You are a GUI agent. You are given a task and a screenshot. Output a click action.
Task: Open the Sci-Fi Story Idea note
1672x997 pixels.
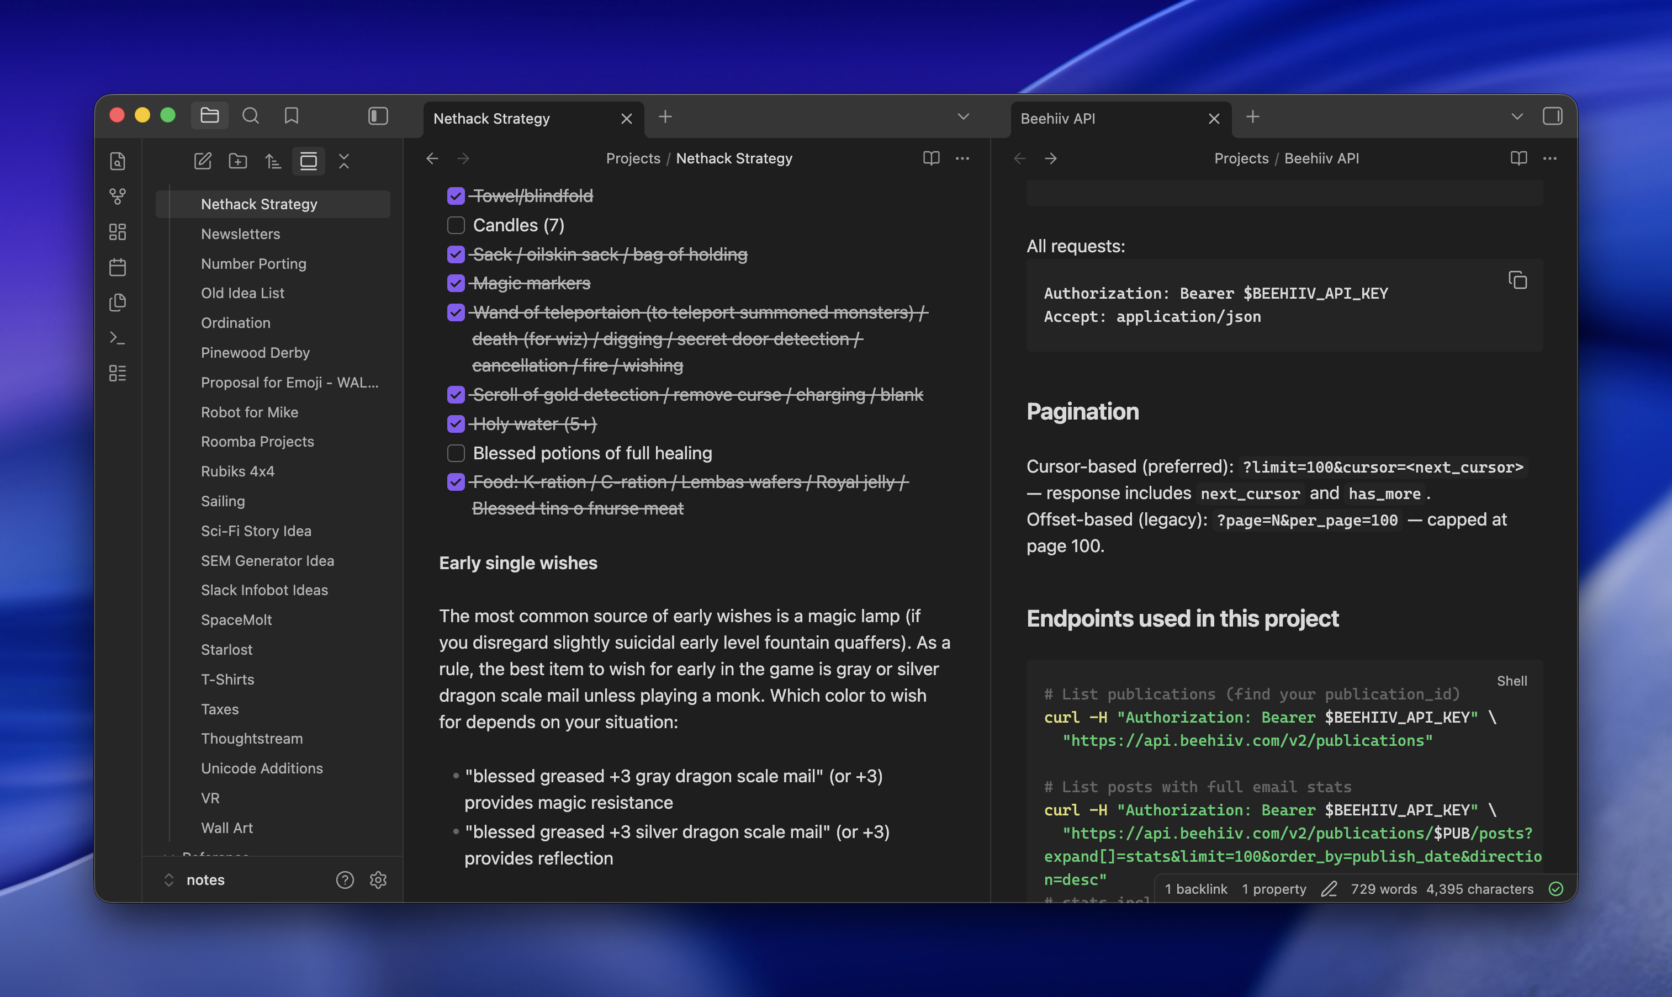coord(273,532)
